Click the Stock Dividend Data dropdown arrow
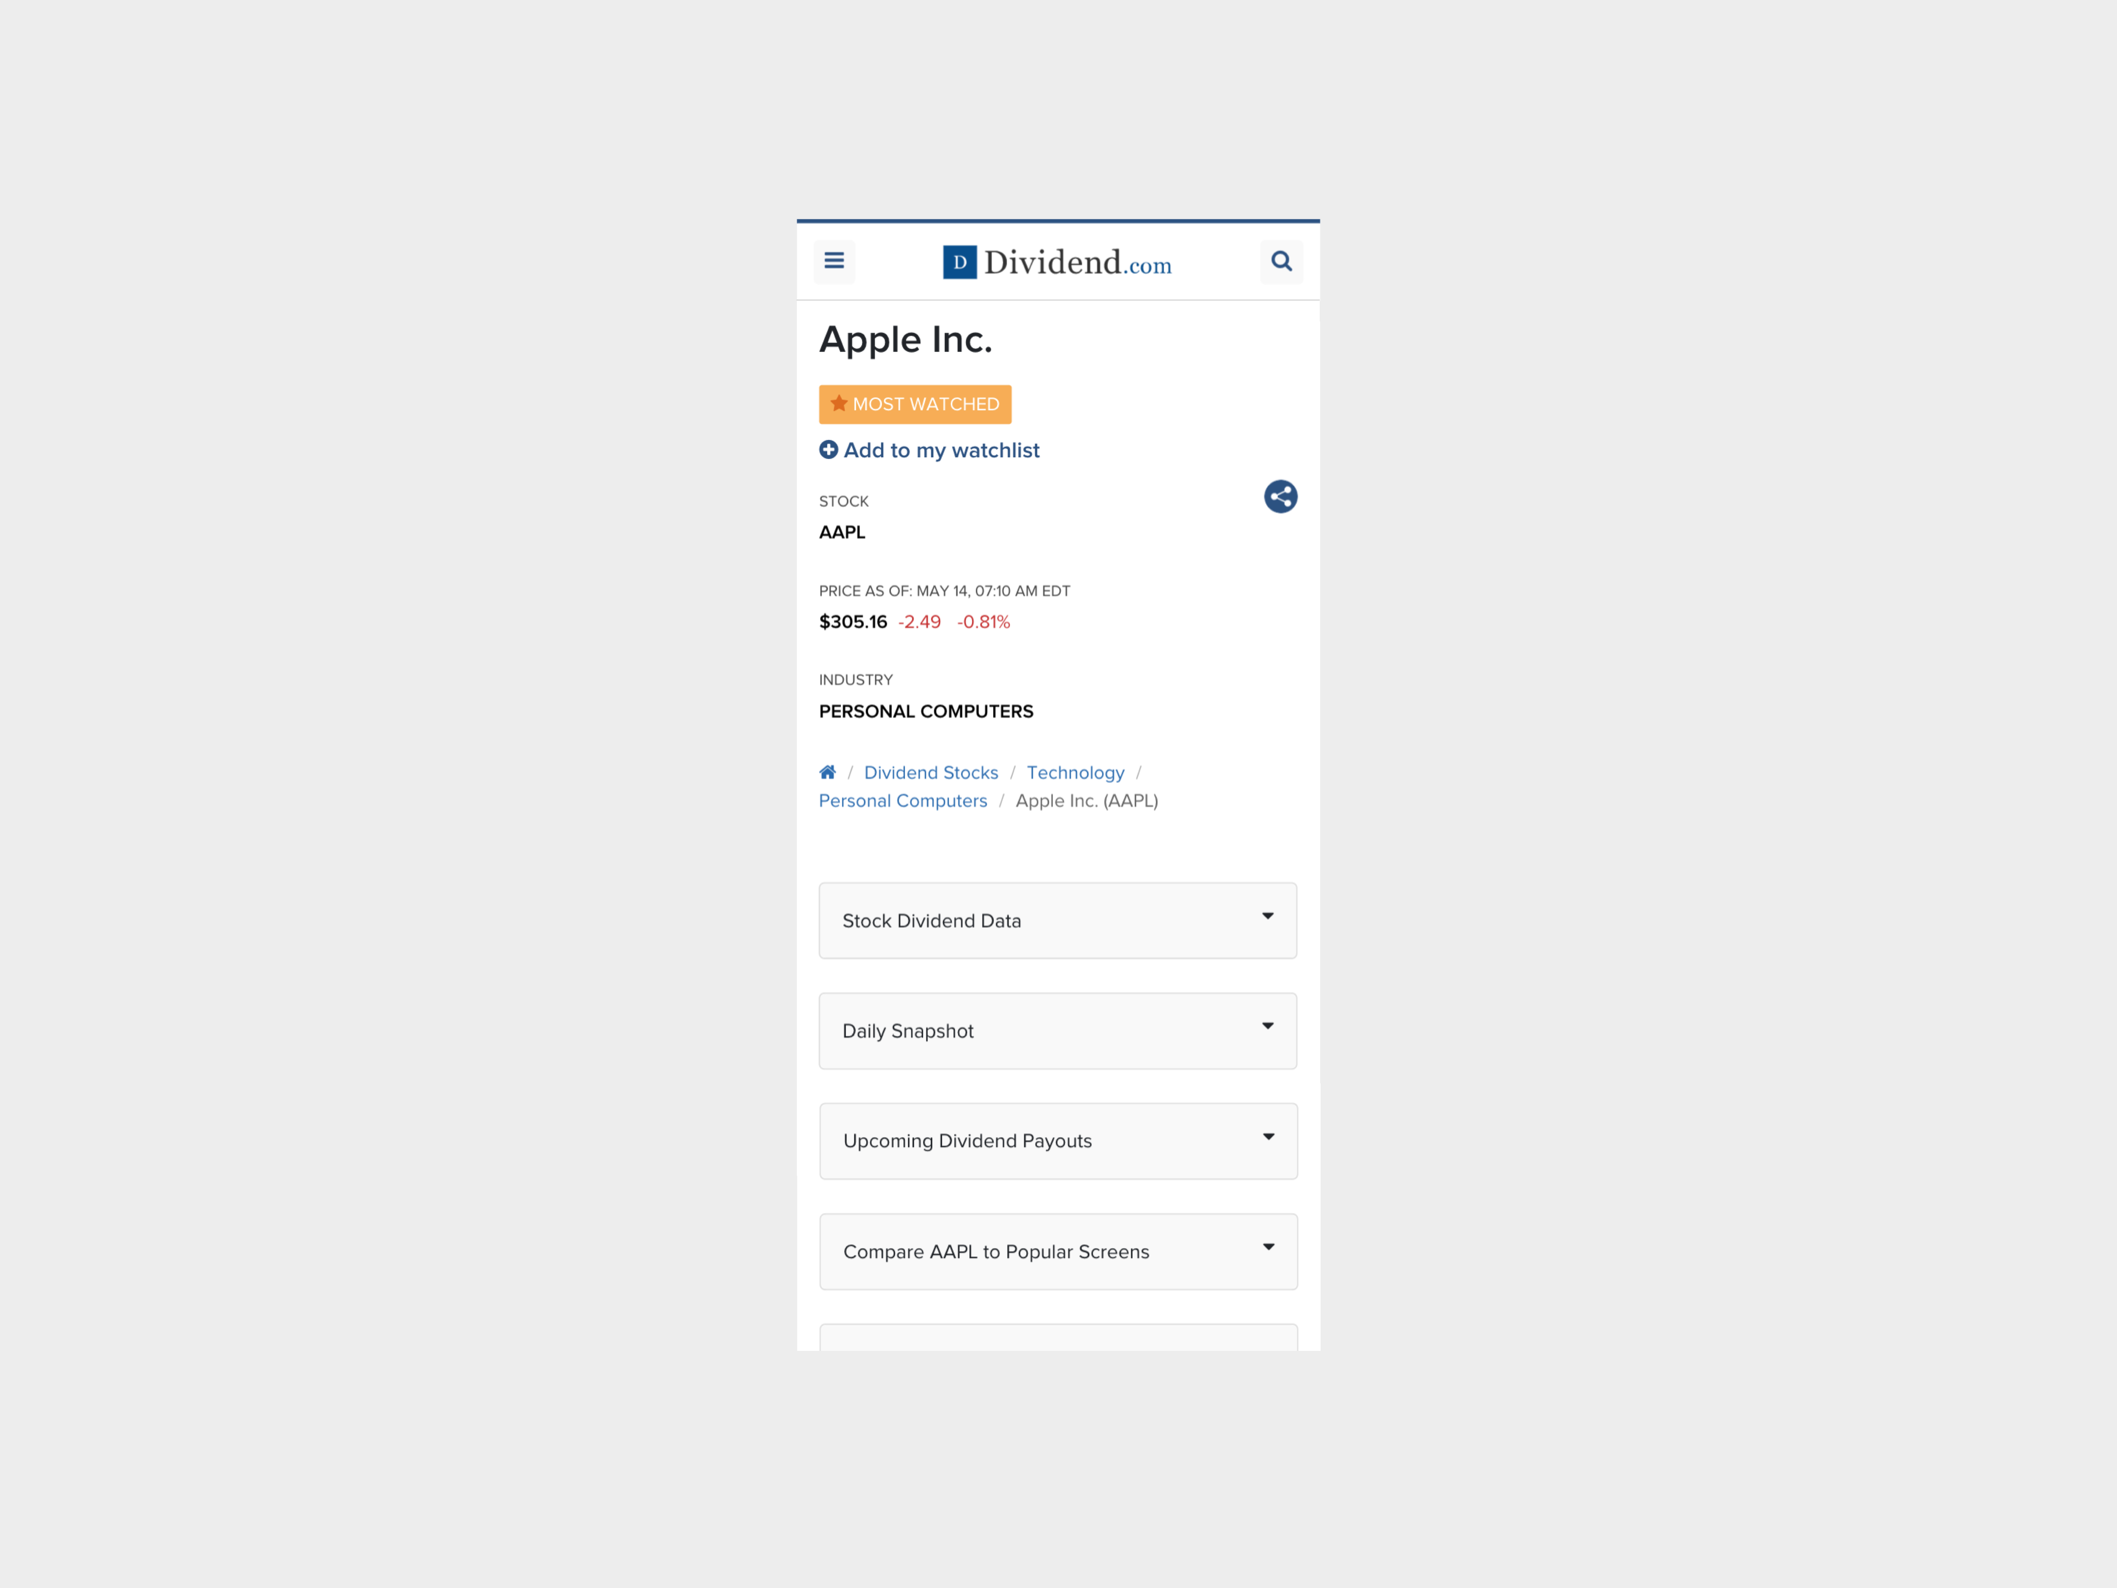 pos(1267,916)
